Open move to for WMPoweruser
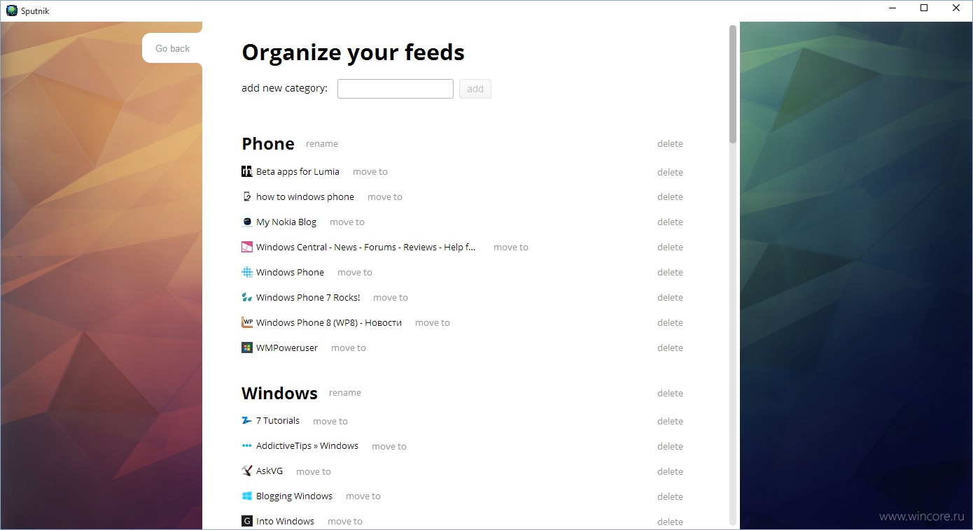 point(349,348)
